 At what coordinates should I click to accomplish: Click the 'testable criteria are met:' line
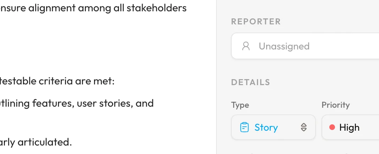tap(57, 82)
